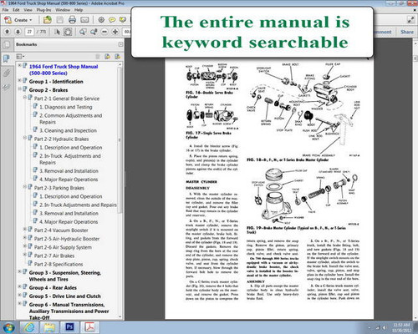Open Internet Explorer from taskbar
Screen dimensions: 418x334
[x=29, y=327]
